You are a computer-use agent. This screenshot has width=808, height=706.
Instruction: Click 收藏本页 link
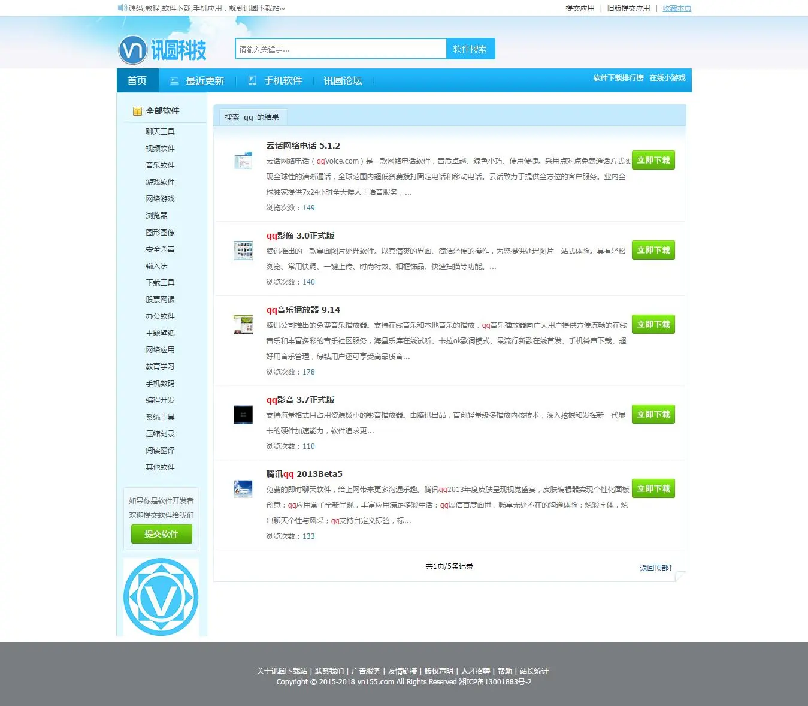677,8
